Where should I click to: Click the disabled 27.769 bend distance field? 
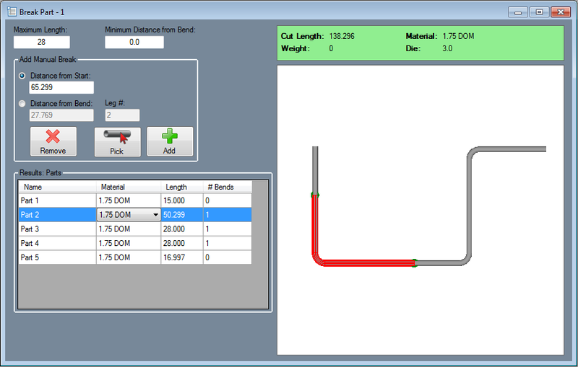[61, 115]
